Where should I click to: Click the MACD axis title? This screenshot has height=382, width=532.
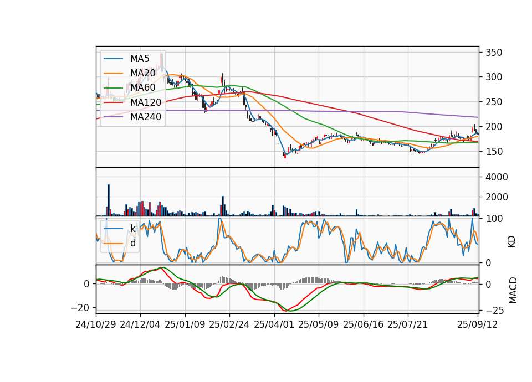[513, 290]
